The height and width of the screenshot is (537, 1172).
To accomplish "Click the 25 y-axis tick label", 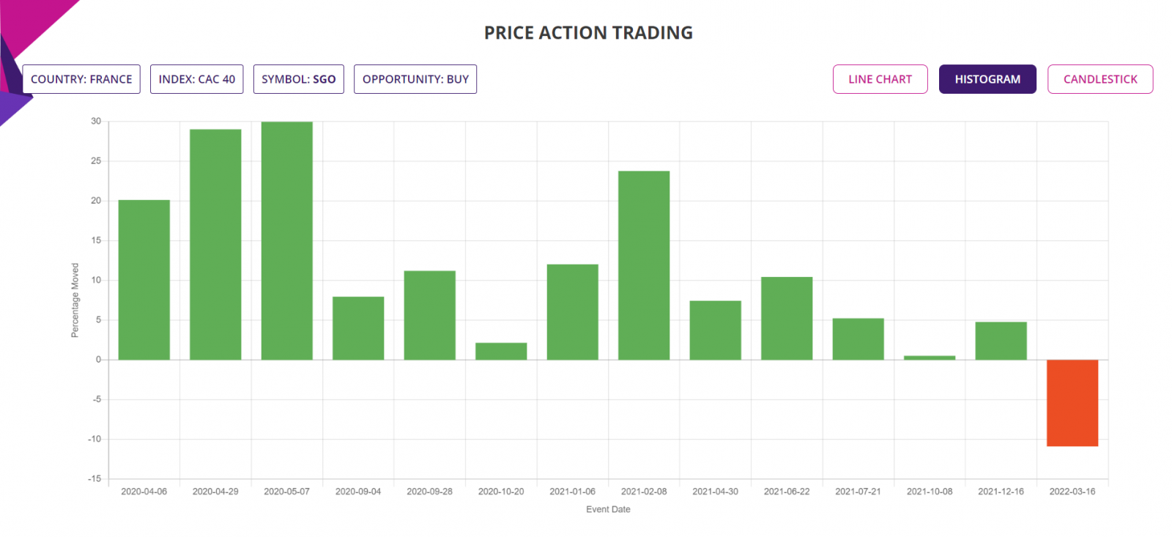I will (96, 161).
